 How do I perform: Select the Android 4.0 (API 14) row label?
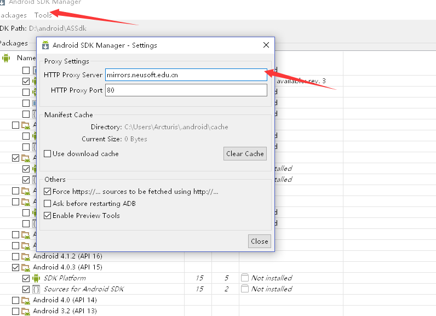click(x=65, y=300)
